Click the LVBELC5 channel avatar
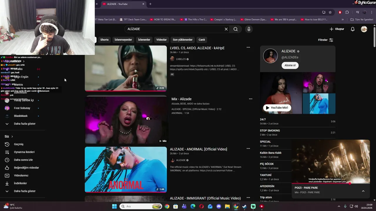The image size is (376, 211). (172, 59)
